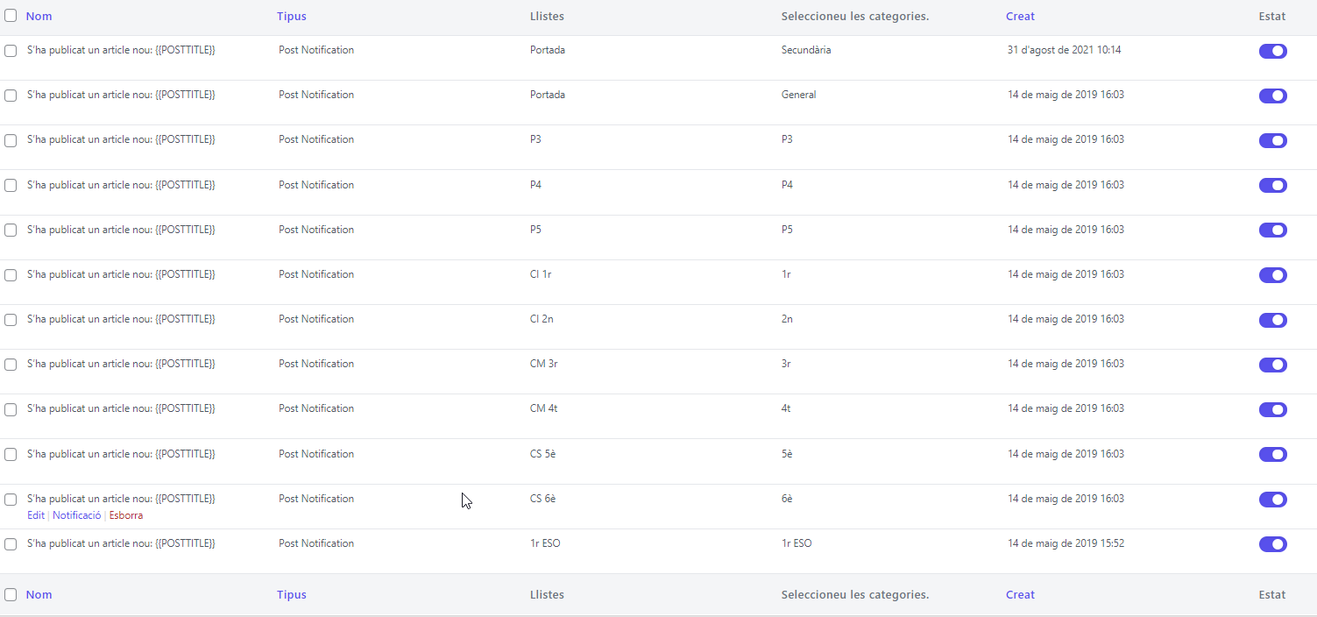
Task: Open the P5 list link
Action: click(535, 230)
